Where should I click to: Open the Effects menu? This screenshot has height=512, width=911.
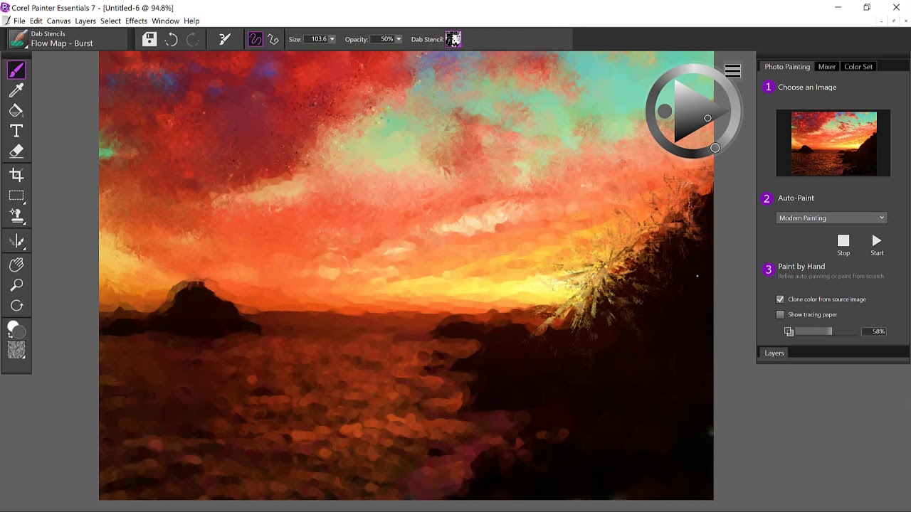(x=135, y=21)
